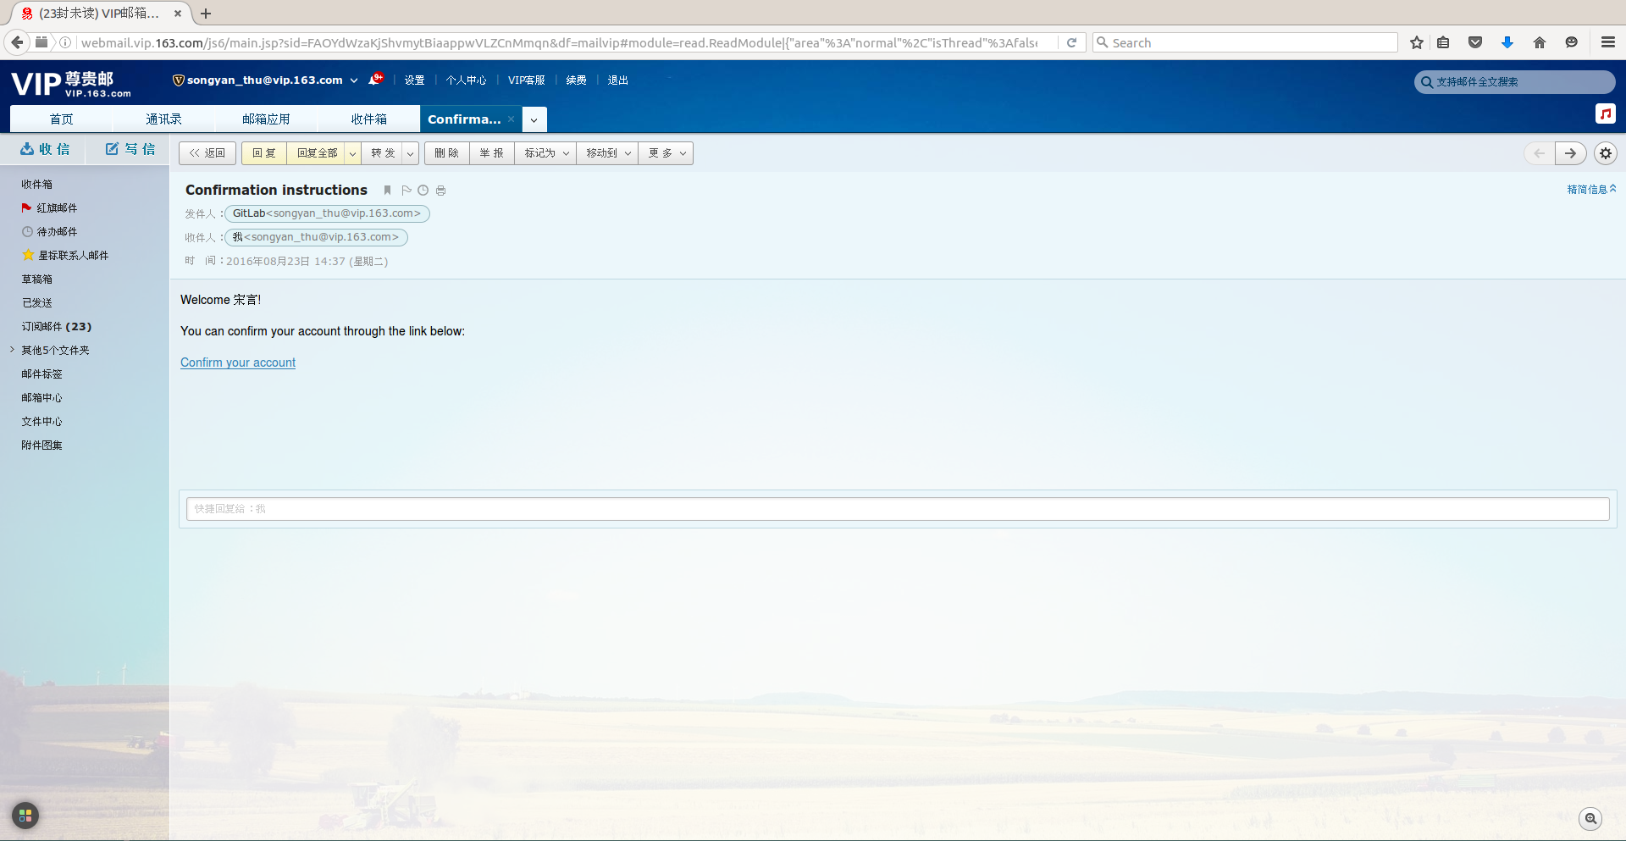Delete the email with 删除
Viewport: 1626px width, 841px height.
[x=446, y=153]
